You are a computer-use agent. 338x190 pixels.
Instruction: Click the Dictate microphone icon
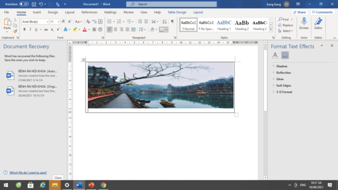304,22
